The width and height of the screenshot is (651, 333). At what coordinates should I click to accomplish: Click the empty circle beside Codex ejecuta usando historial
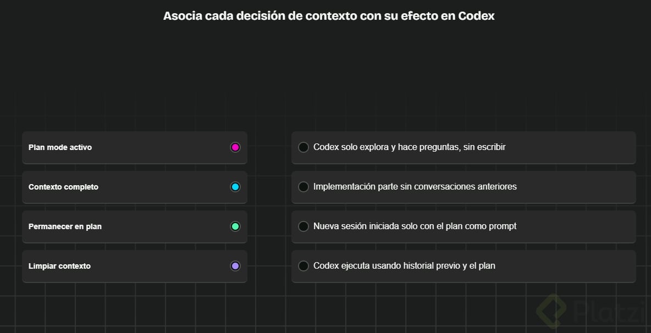(304, 266)
